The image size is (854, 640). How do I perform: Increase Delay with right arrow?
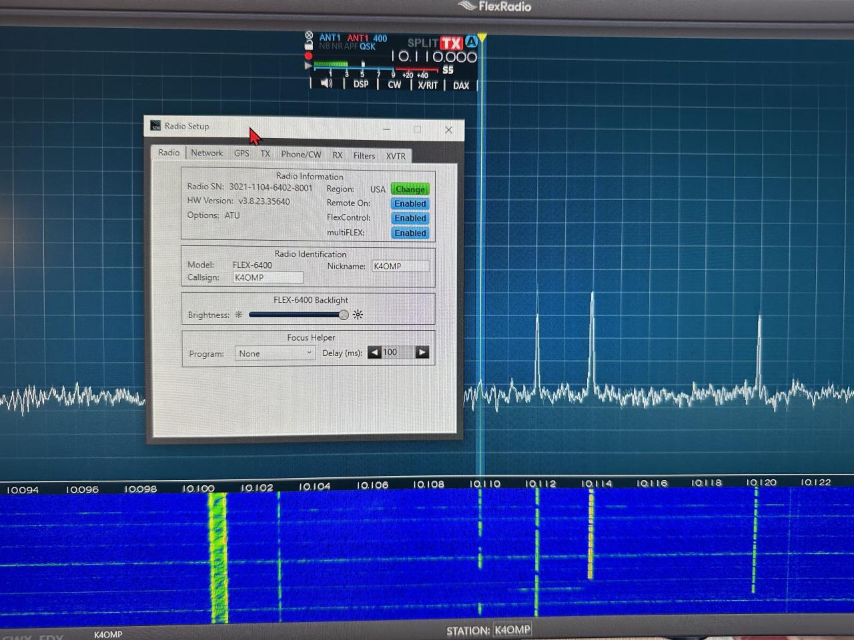(422, 353)
